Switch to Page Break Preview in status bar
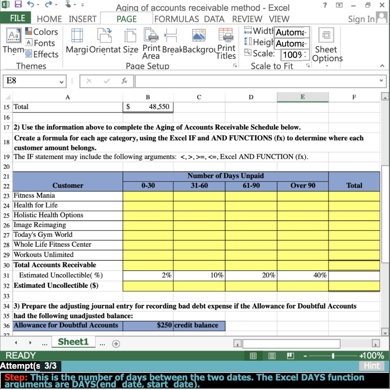Image resolution: width=390 pixels, height=390 pixels. point(290,355)
